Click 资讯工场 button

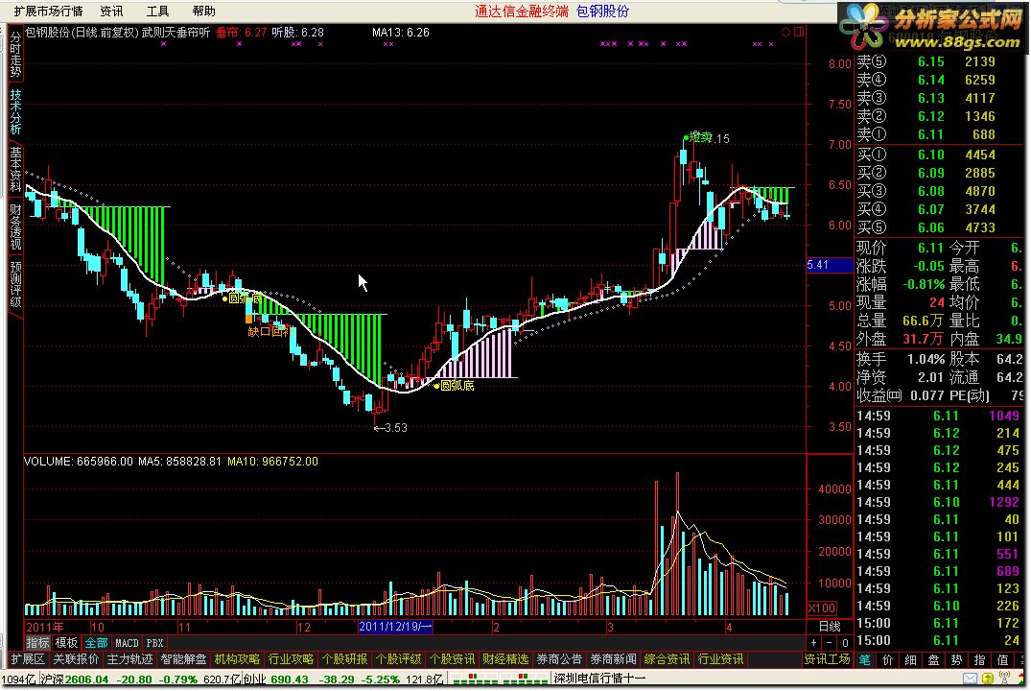[x=827, y=659]
